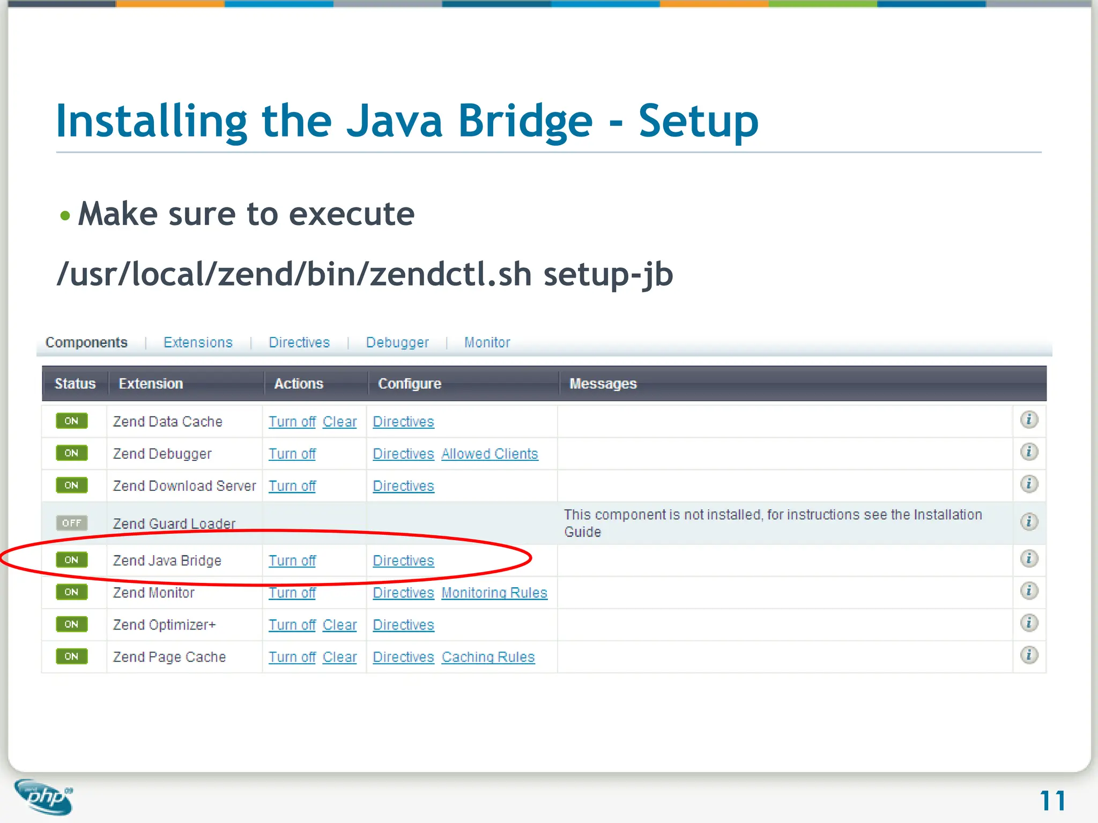Select the Zend Data Cache extension name
The width and height of the screenshot is (1098, 823).
click(x=167, y=422)
